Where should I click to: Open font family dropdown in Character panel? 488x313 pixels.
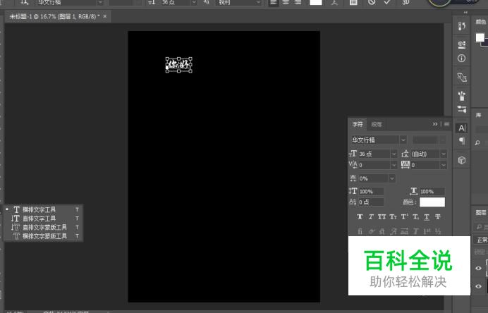tap(403, 140)
